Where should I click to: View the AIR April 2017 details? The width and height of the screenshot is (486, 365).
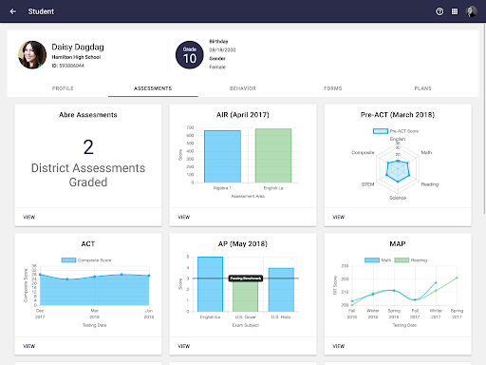(x=183, y=217)
